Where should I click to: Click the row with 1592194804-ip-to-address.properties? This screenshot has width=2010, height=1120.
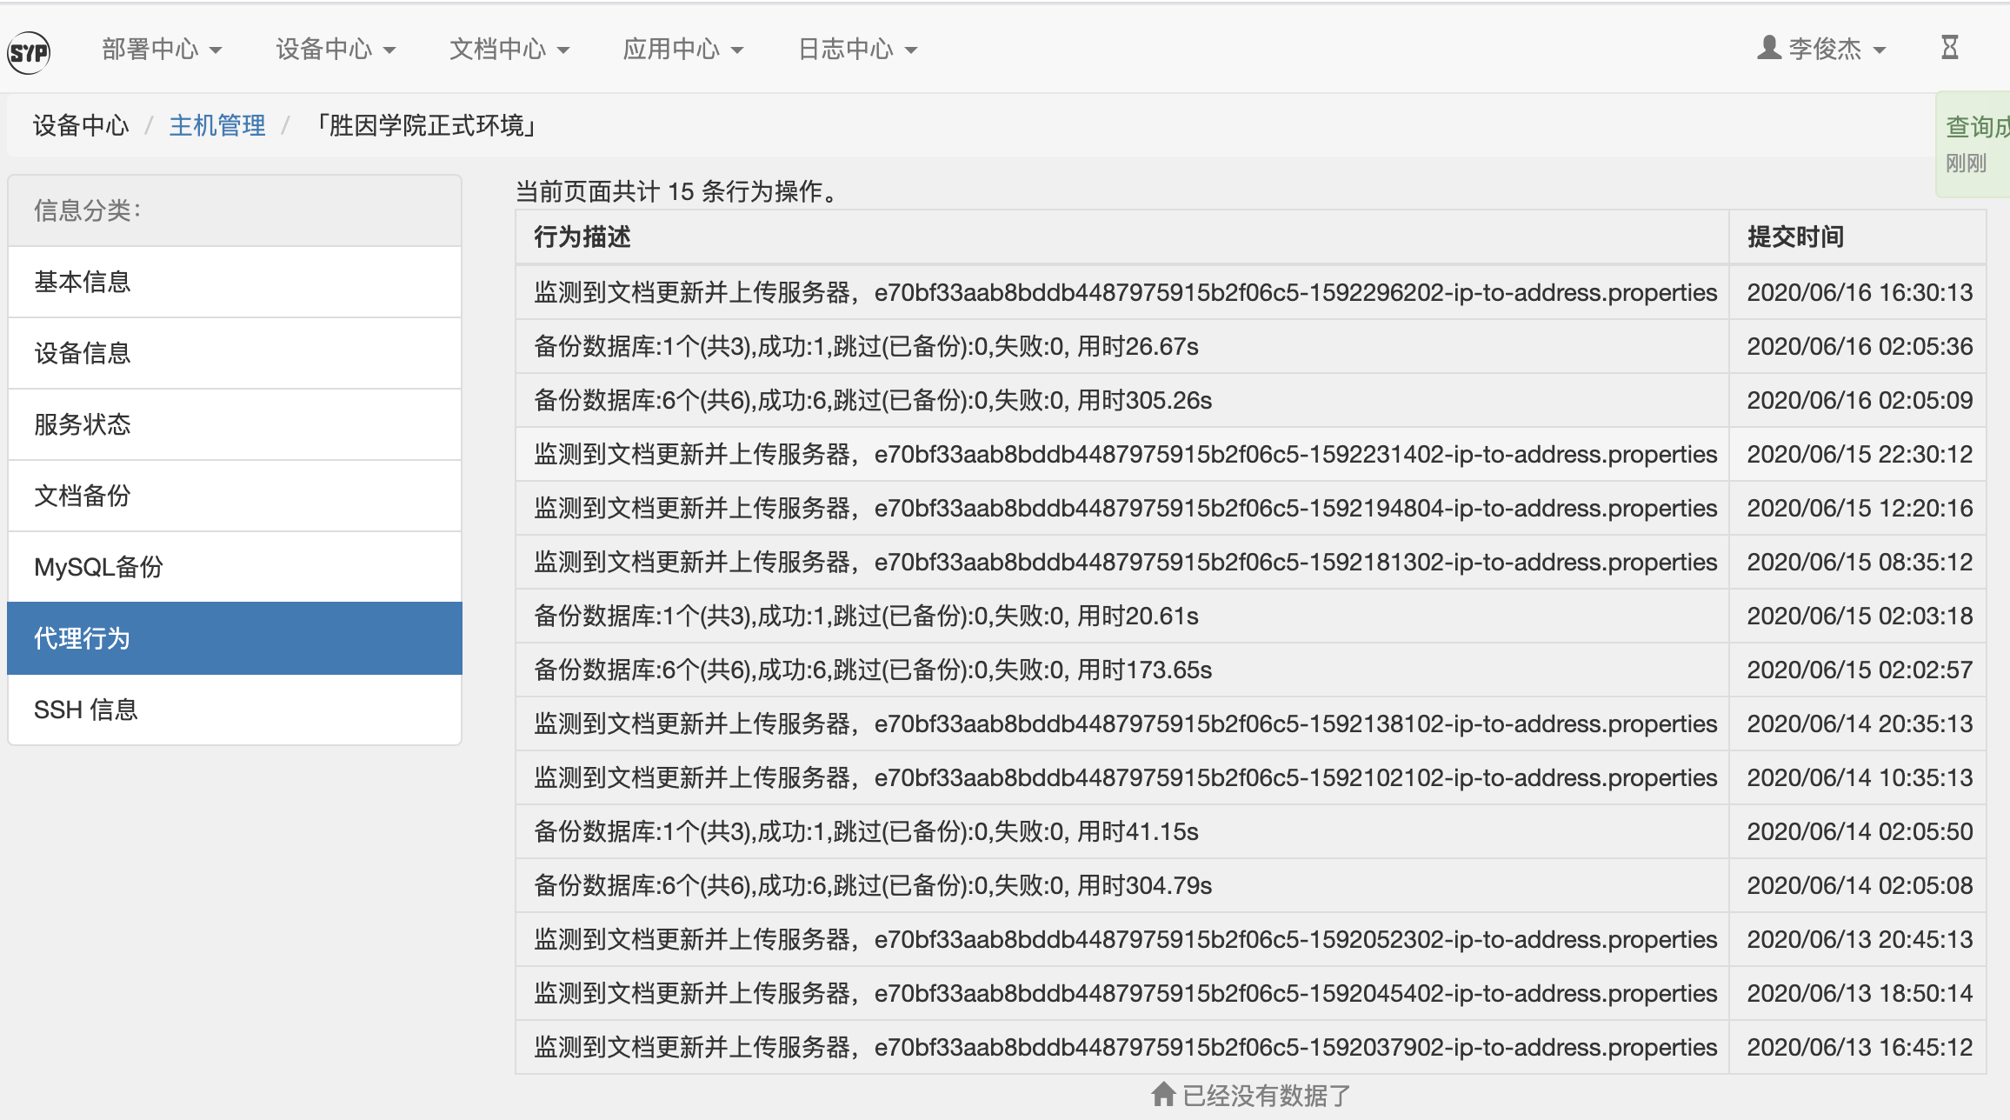1251,509
